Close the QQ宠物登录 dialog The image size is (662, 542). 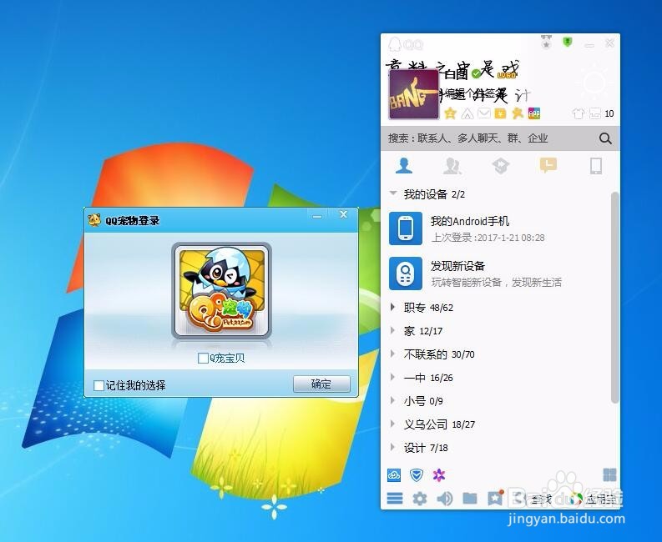344,214
